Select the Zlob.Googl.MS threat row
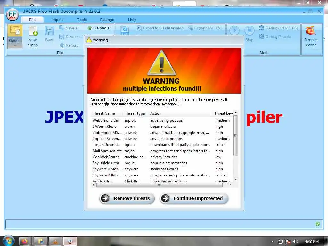Viewport: 328px width, 246px height. pyautogui.click(x=162, y=133)
